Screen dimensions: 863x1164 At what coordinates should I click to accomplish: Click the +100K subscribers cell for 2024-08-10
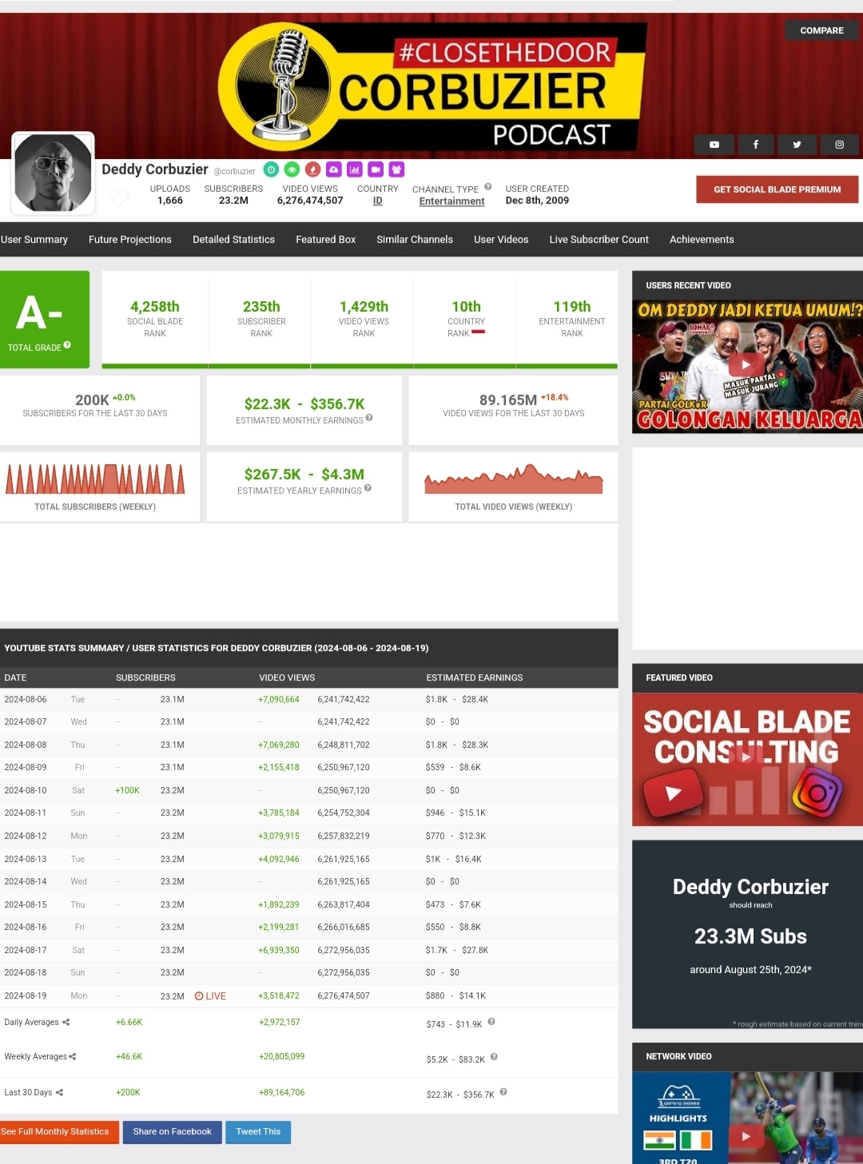pos(127,791)
